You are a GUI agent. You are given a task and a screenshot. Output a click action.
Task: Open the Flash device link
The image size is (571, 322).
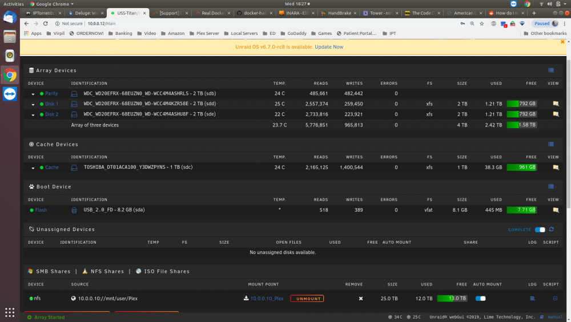point(41,210)
